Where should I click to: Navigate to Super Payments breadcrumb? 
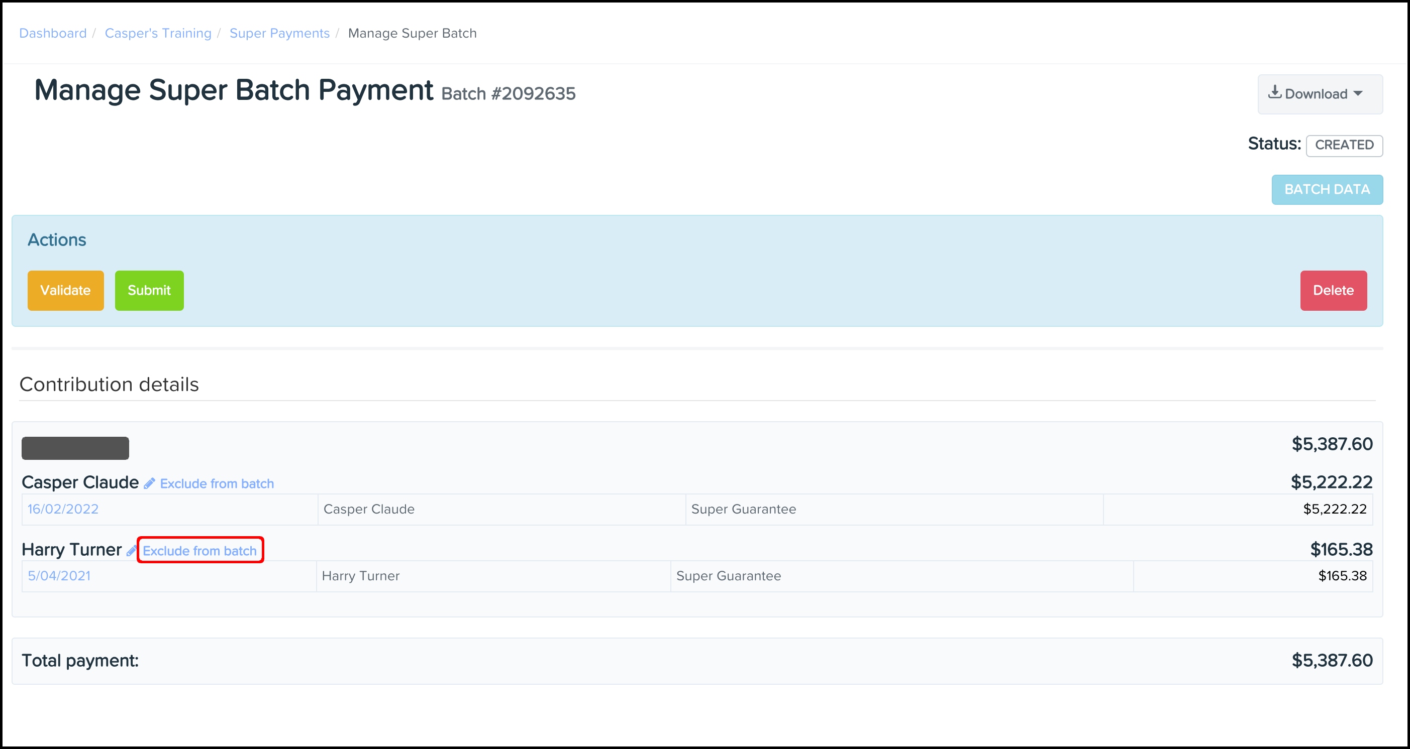tap(279, 33)
